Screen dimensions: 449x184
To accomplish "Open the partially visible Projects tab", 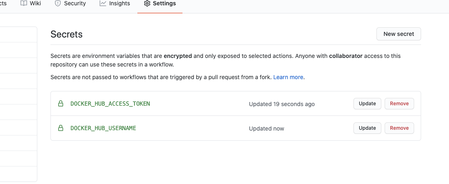I will 3,3.
